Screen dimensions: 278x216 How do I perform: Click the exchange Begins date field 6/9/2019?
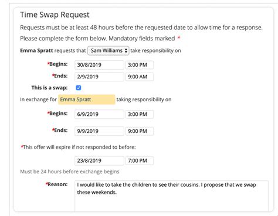tap(99, 114)
